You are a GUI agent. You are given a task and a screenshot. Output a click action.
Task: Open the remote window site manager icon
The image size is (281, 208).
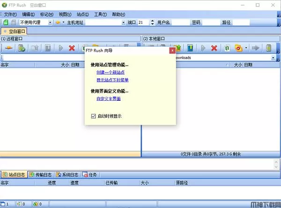tap(22, 48)
